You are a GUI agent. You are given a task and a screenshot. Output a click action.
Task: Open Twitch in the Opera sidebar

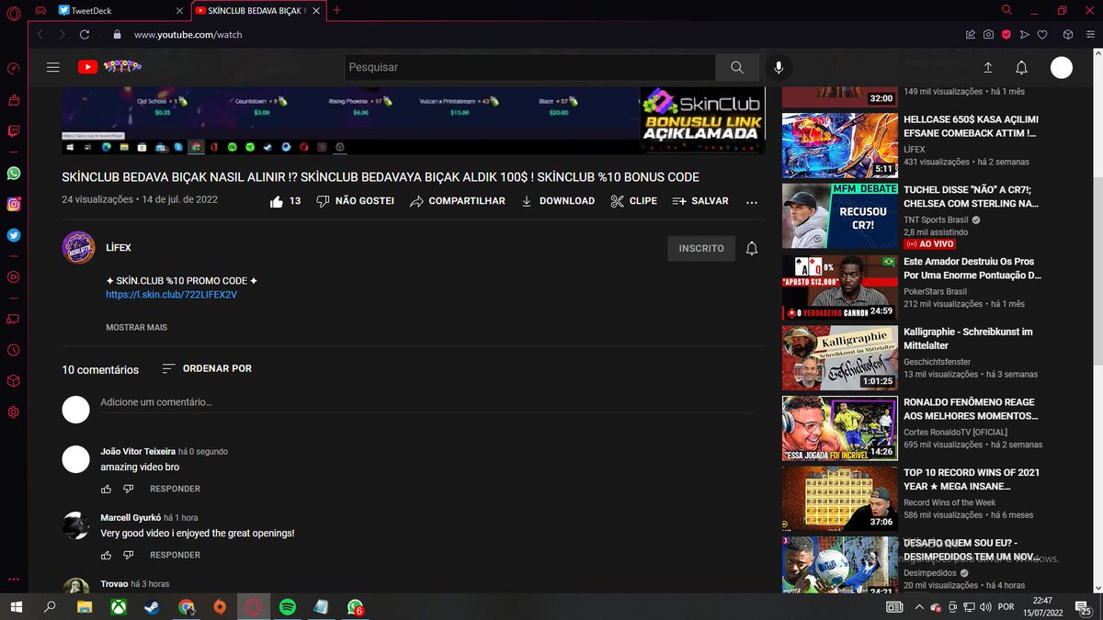click(13, 131)
